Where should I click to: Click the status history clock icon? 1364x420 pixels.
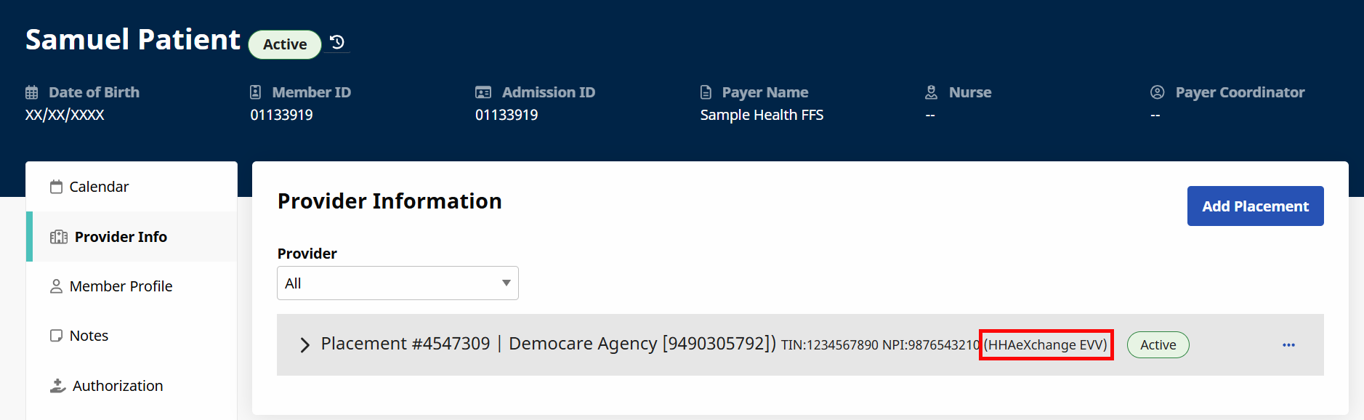click(x=337, y=42)
